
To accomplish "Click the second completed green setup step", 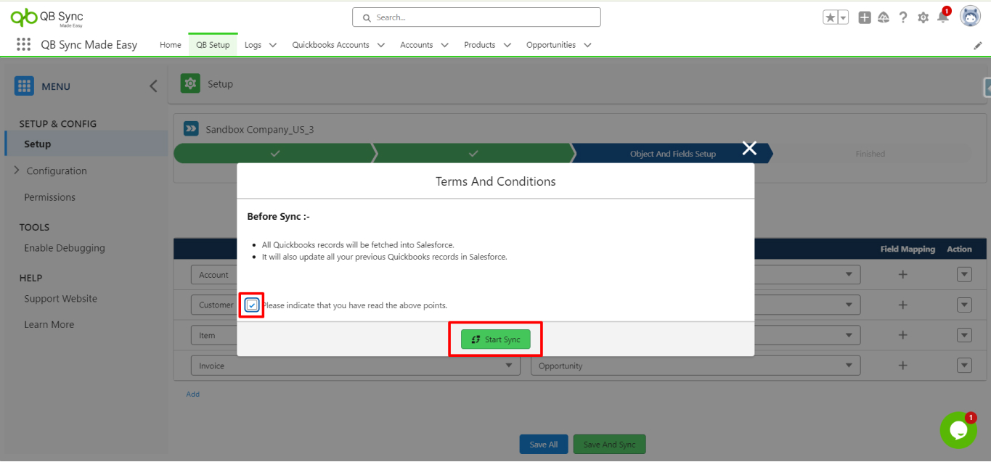I will click(473, 154).
